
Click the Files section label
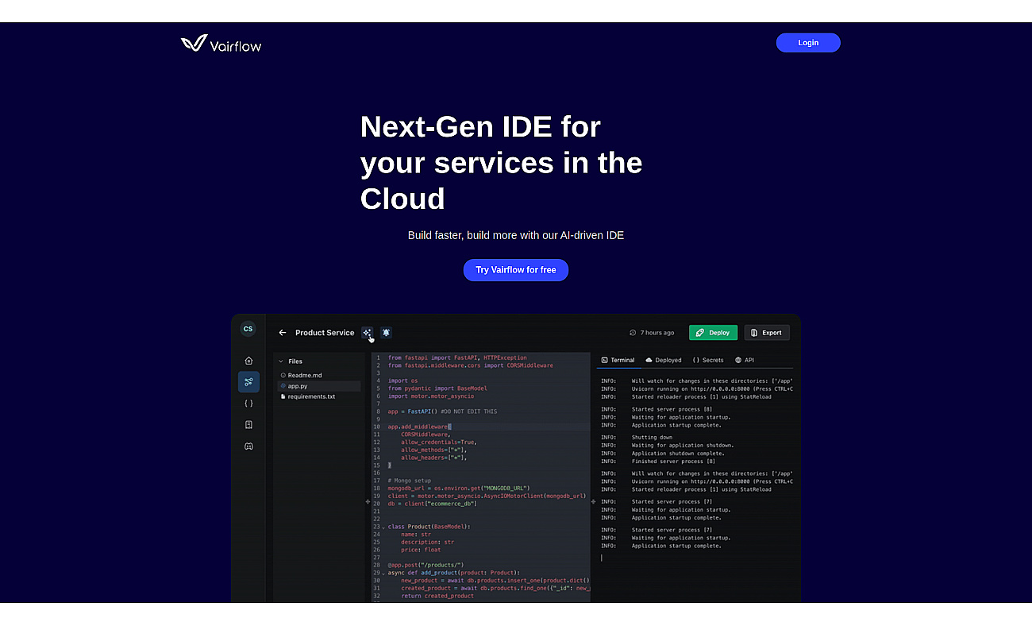[x=295, y=361]
